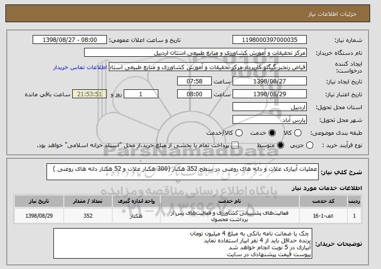Open the اطلاعات تماس خریدار link
Screen dimensions: 381x269
pyautogui.click(x=80, y=67)
